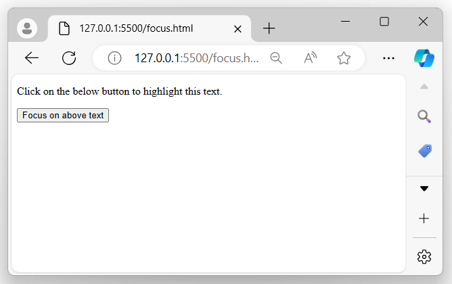Screen dimensions: 452x284
Task: Click the browser profile avatar icon
Action: [x=27, y=28]
